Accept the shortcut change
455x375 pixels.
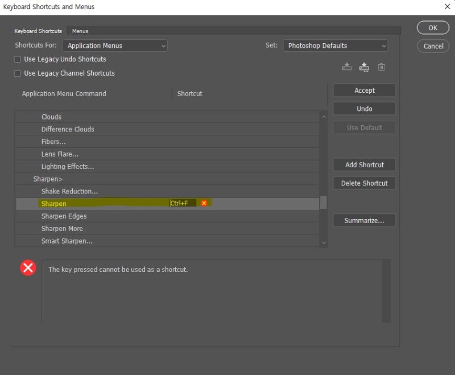coord(364,90)
